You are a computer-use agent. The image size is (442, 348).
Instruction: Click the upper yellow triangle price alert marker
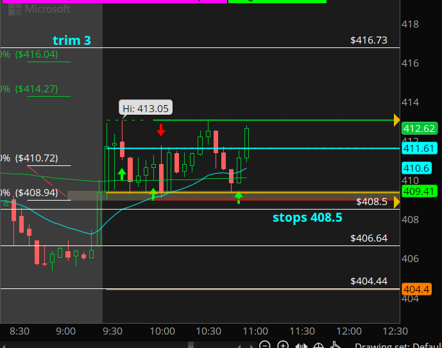396,120
